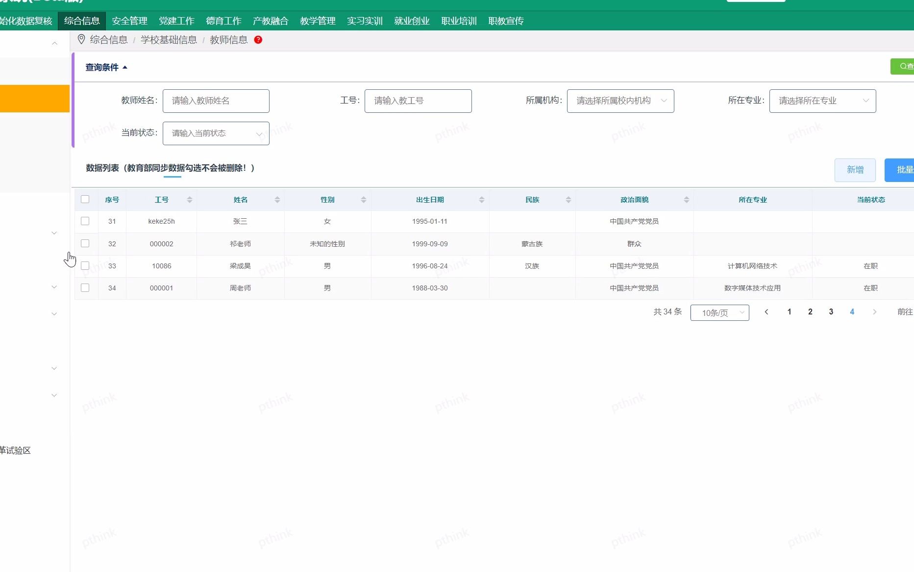
Task: Go to page 1
Action: 790,312
